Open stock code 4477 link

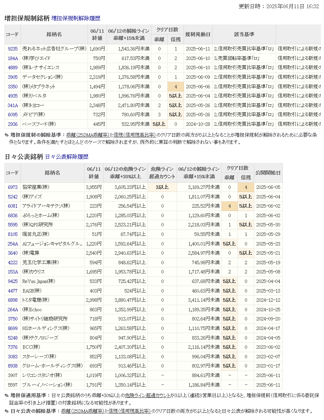coord(13,291)
